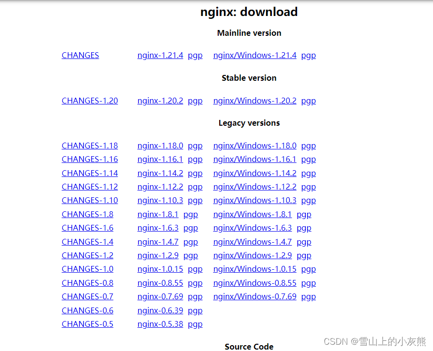The height and width of the screenshot is (351, 433).
Task: Open pgp signature for nginx/Windows-1.20.2
Action: [x=309, y=101]
